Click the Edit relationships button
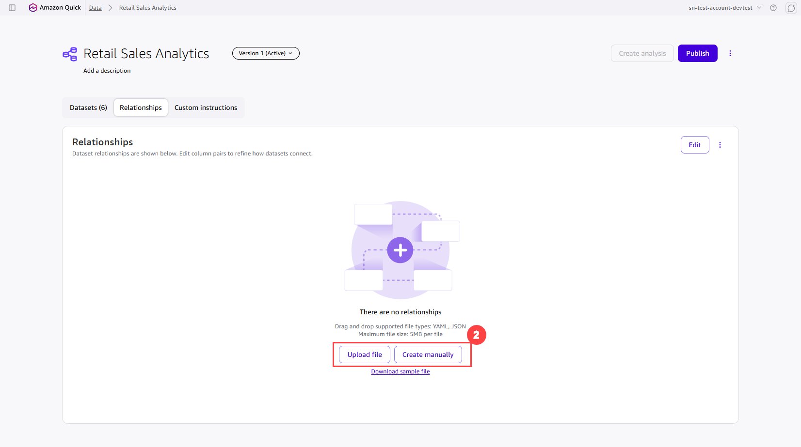Viewport: 801px width, 447px height. [695, 145]
